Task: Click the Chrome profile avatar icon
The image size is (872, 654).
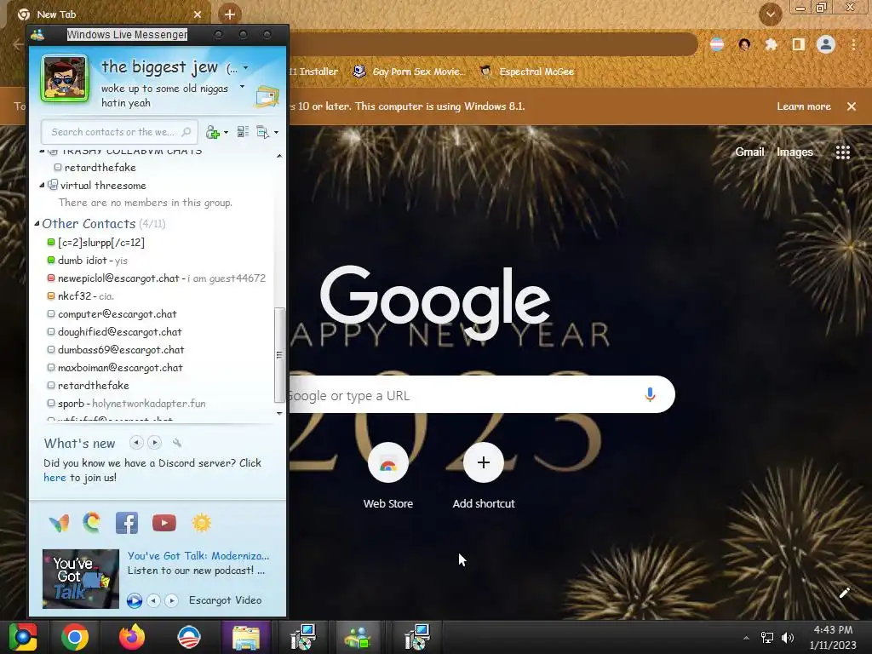Action: click(x=826, y=44)
